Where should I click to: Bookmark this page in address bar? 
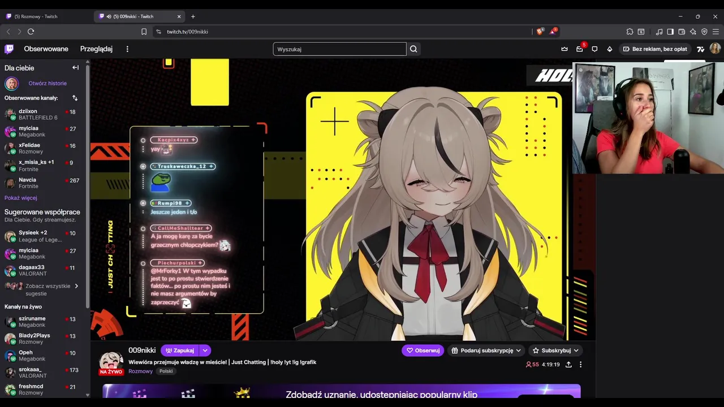pyautogui.click(x=144, y=32)
